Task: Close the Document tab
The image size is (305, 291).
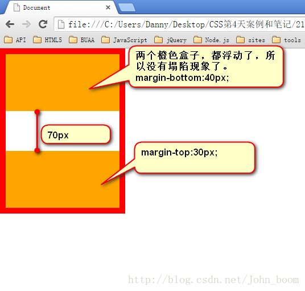Action: pyautogui.click(x=108, y=7)
